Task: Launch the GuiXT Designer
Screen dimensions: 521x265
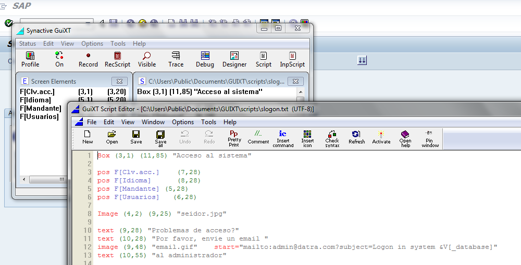Action: (x=234, y=60)
